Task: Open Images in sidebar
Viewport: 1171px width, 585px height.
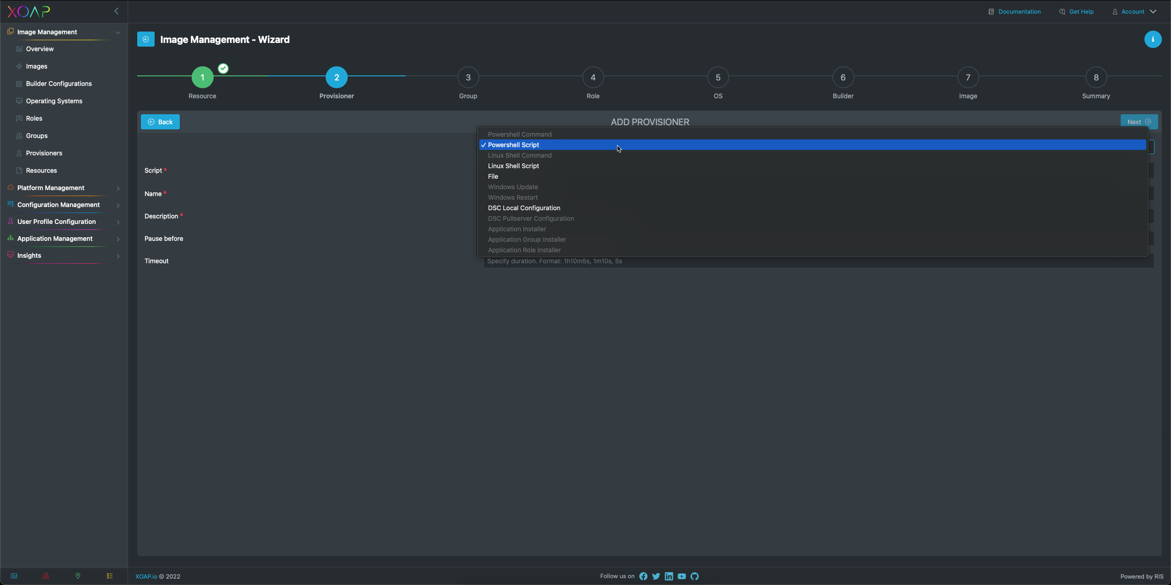Action: 37,66
